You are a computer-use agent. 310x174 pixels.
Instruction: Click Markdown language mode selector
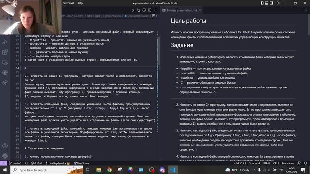click(288, 163)
